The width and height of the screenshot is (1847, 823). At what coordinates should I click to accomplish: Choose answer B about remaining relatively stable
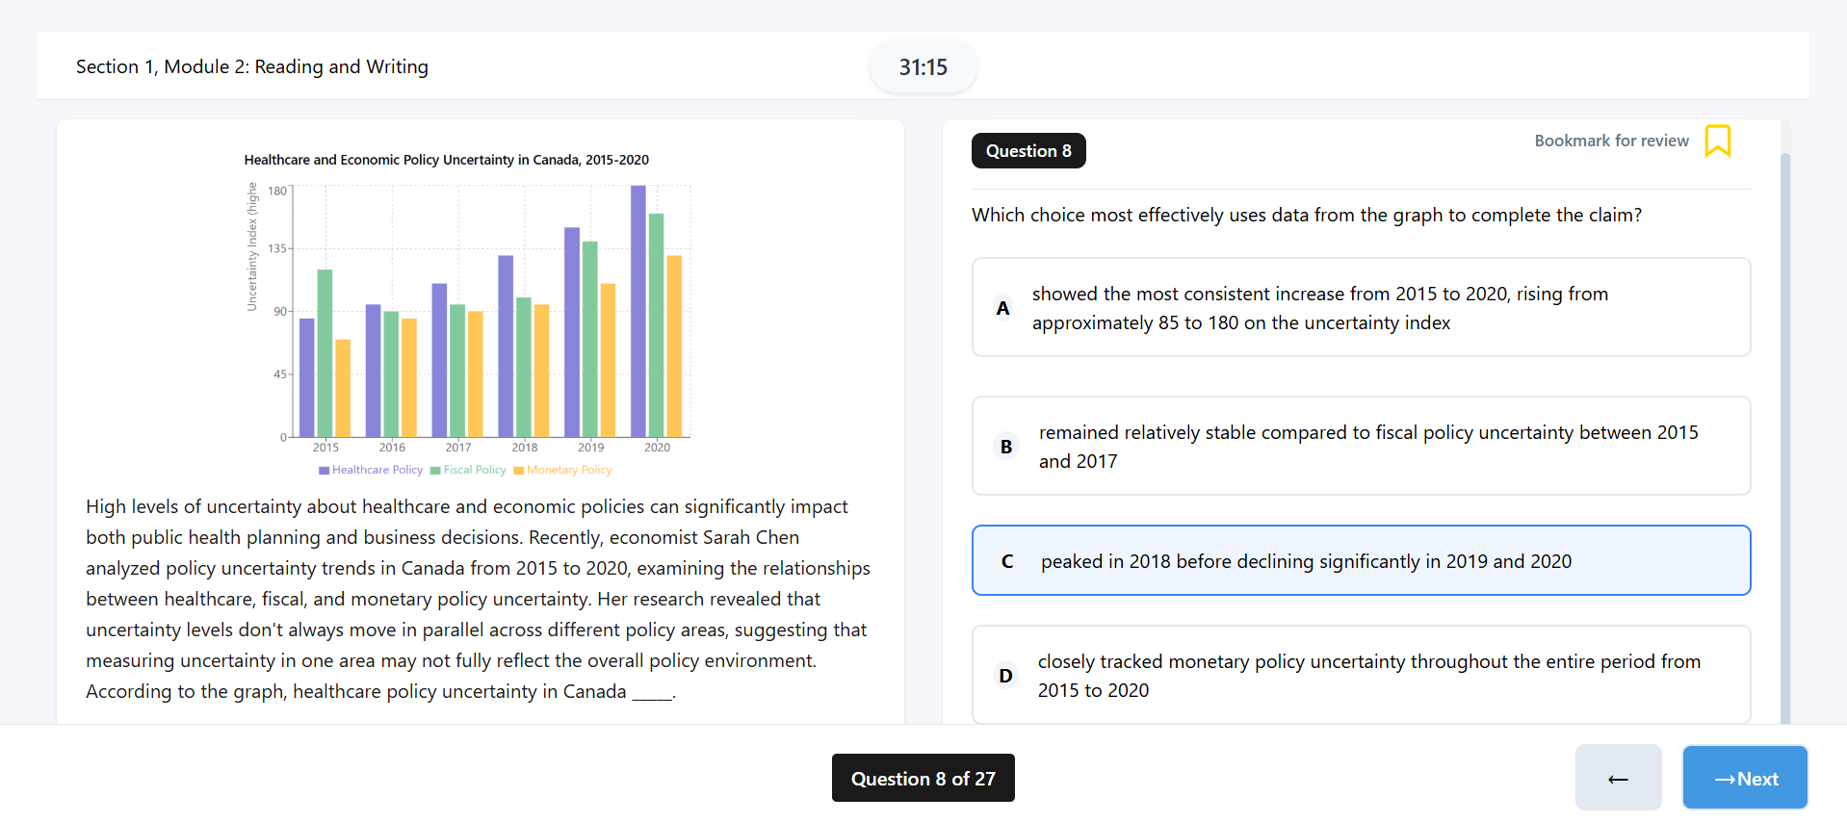pos(1360,447)
